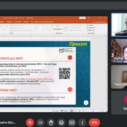Click the Увійти sign-in button
The height and width of the screenshot is (127, 127).
[82, 18]
